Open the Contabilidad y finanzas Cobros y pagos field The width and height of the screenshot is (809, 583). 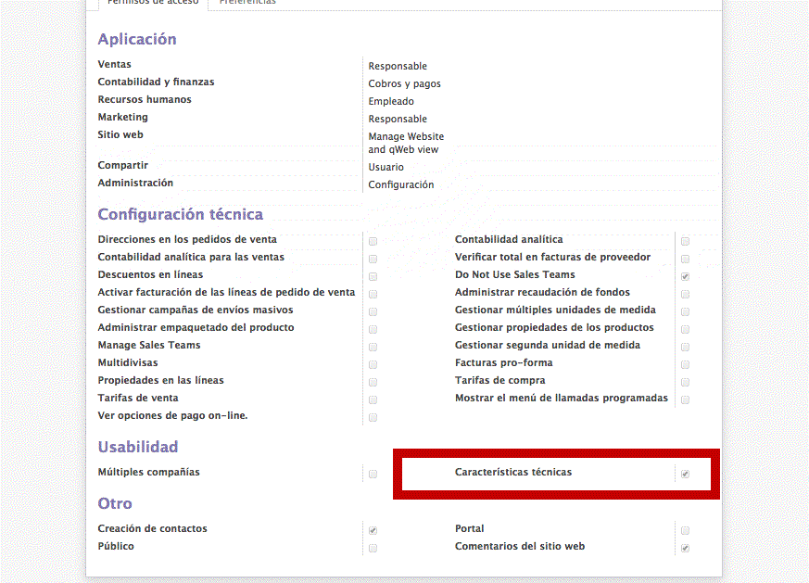tap(404, 84)
